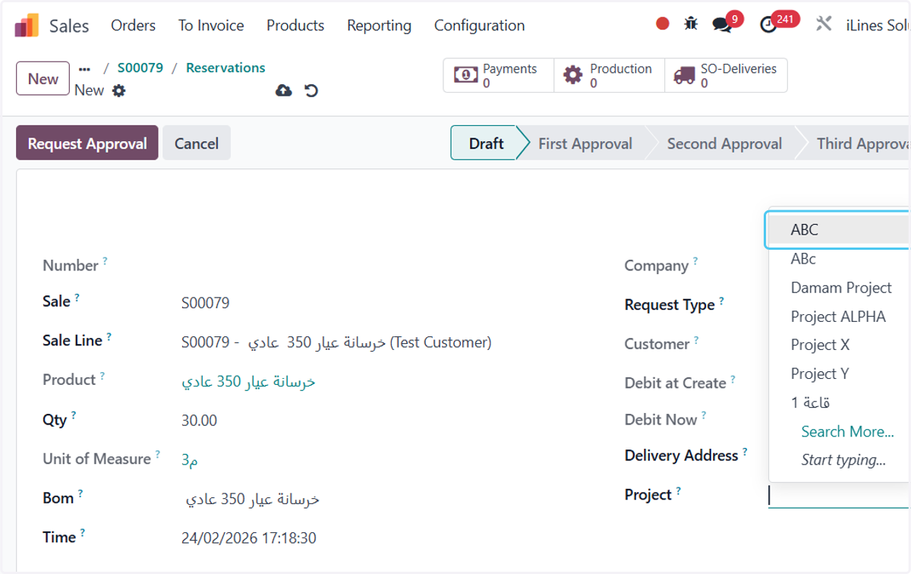Open the Orders menu
This screenshot has width=911, height=574.
pyautogui.click(x=133, y=25)
